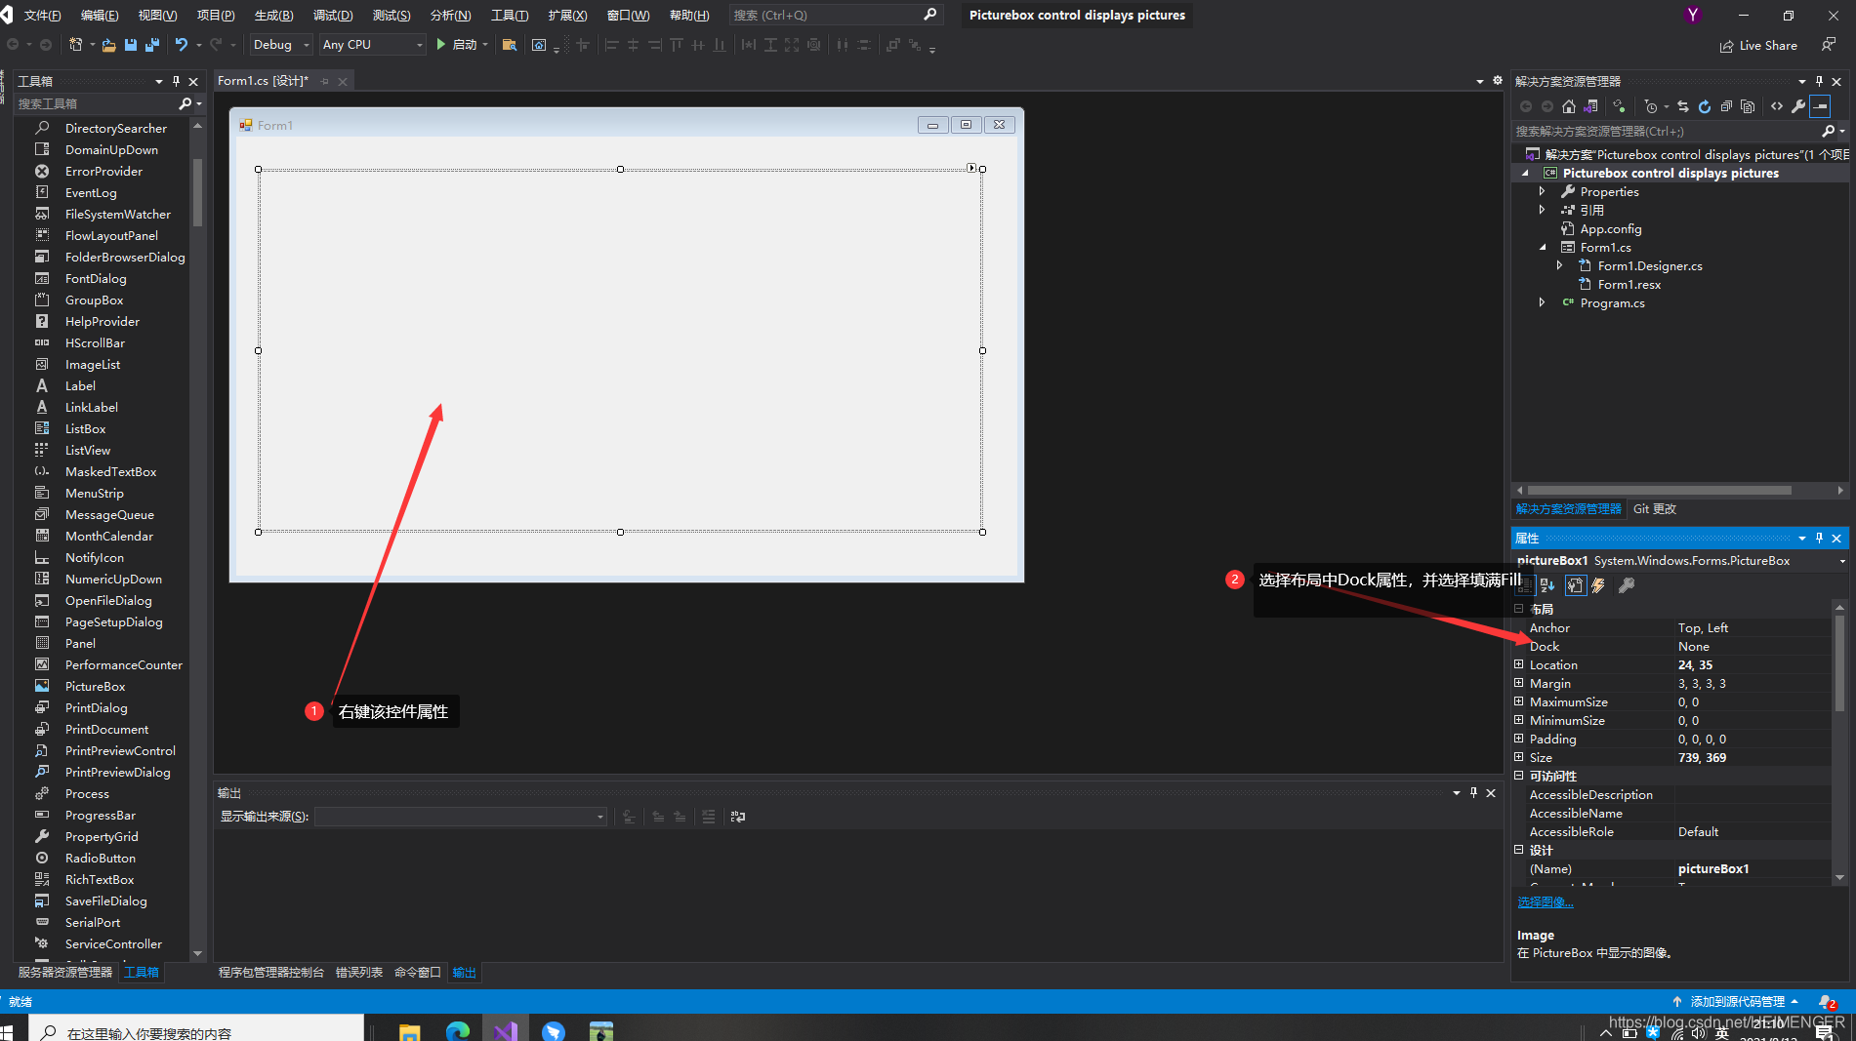1856x1041 pixels.
Task: Click Show All Files icon
Action: (x=1748, y=106)
